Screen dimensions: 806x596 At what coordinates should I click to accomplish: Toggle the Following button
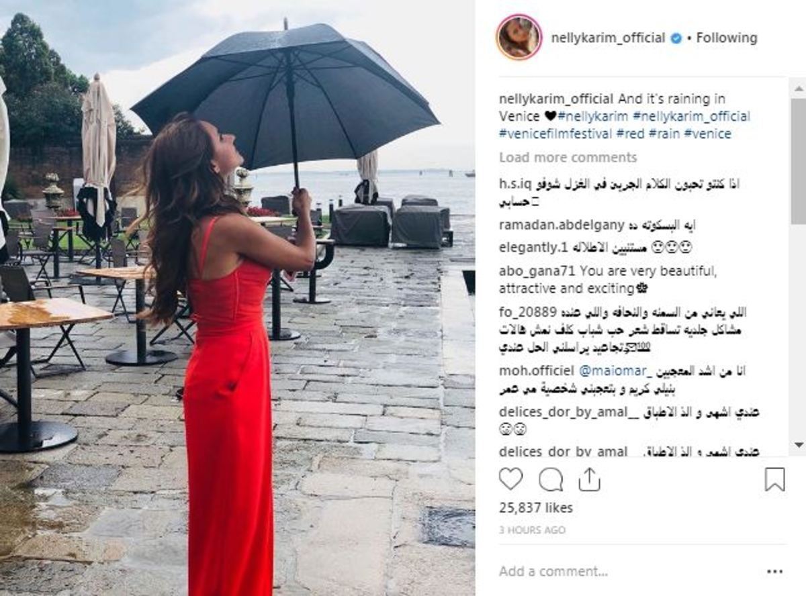click(726, 38)
